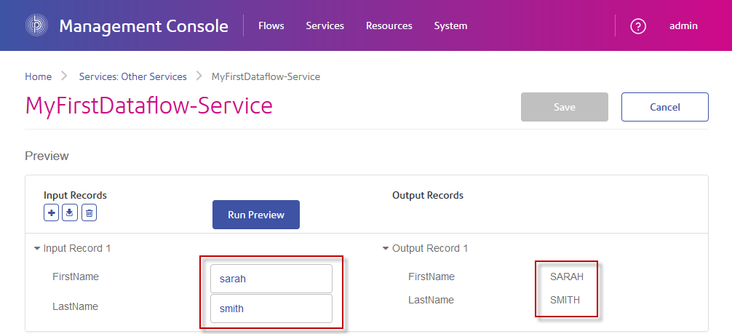Image resolution: width=732 pixels, height=334 pixels.
Task: Open the System menu
Action: coord(450,26)
